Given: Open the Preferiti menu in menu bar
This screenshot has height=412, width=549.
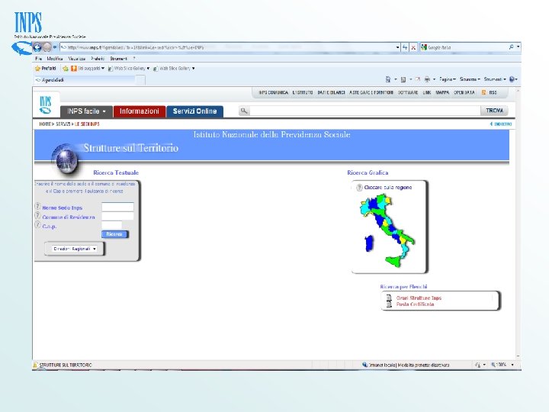Looking at the screenshot, I should pos(98,59).
